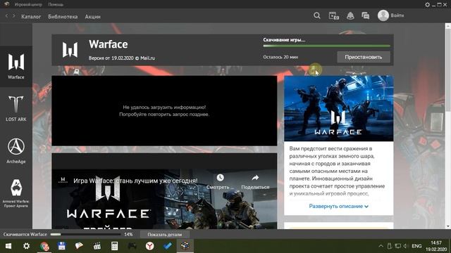This screenshot has width=451, height=253.
Task: Click the ENG language indicator in tray
Action: (x=416, y=246)
